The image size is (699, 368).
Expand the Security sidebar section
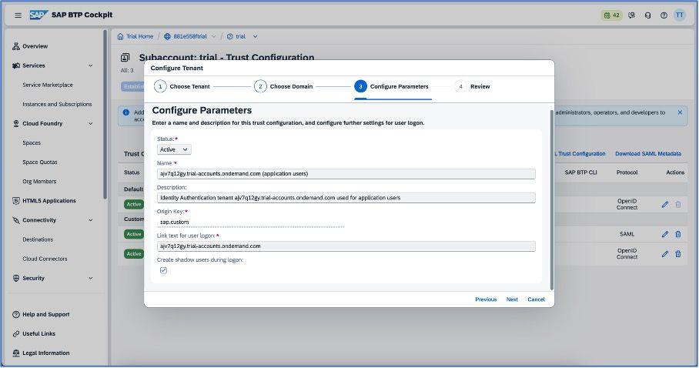(91, 279)
